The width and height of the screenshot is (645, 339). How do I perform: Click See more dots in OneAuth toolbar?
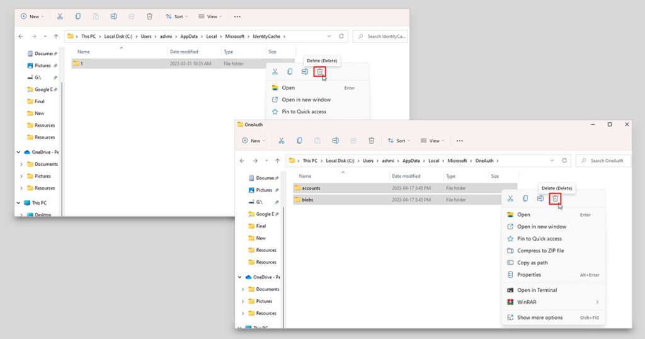459,141
